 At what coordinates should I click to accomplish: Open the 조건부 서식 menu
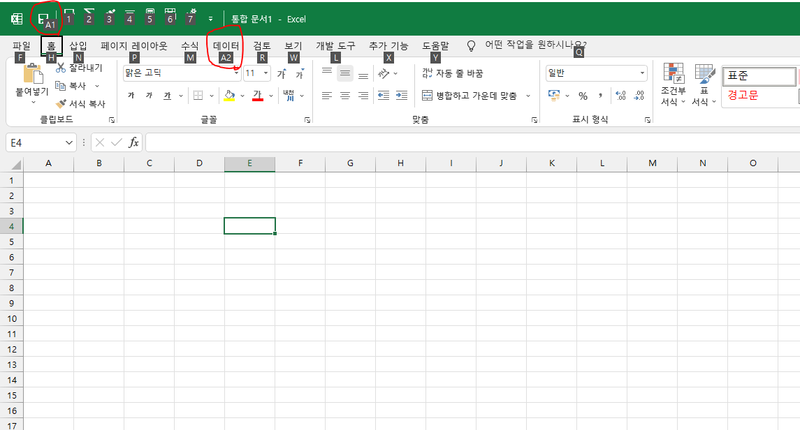pyautogui.click(x=674, y=84)
